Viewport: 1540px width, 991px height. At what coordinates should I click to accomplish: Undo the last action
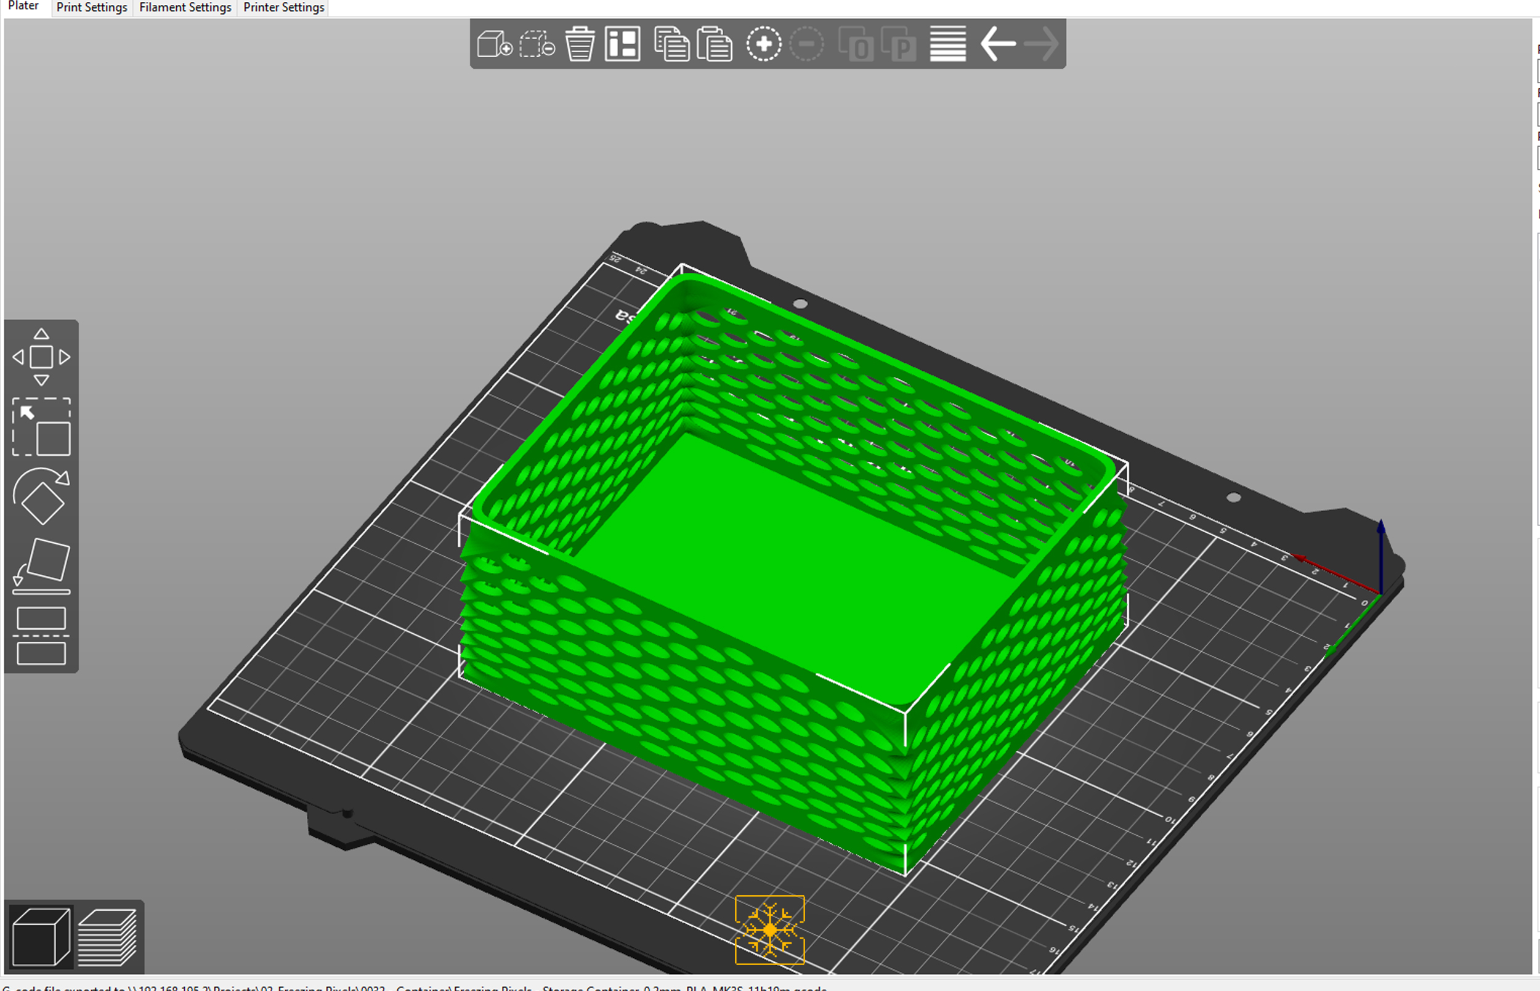pyautogui.click(x=997, y=44)
